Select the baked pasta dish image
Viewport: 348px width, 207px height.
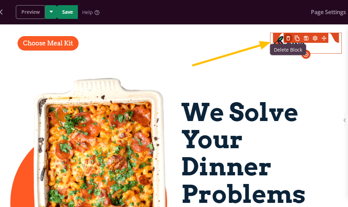tap(99, 143)
